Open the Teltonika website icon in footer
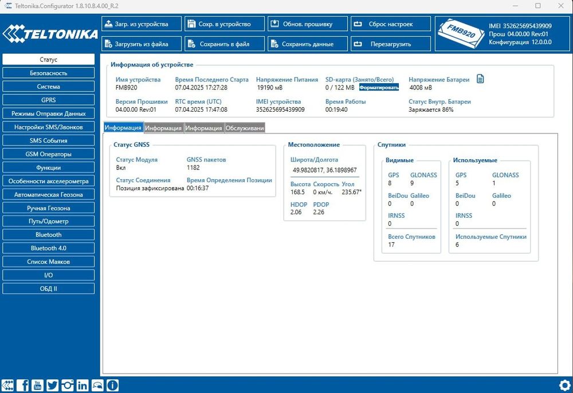Viewport: 573px width, 393px height. [x=7, y=386]
